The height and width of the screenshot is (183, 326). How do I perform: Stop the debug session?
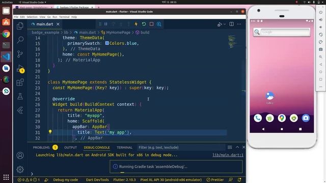click(x=151, y=24)
